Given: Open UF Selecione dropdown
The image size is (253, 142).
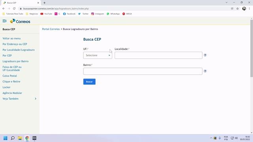Looking at the screenshot, I should coord(98,55).
